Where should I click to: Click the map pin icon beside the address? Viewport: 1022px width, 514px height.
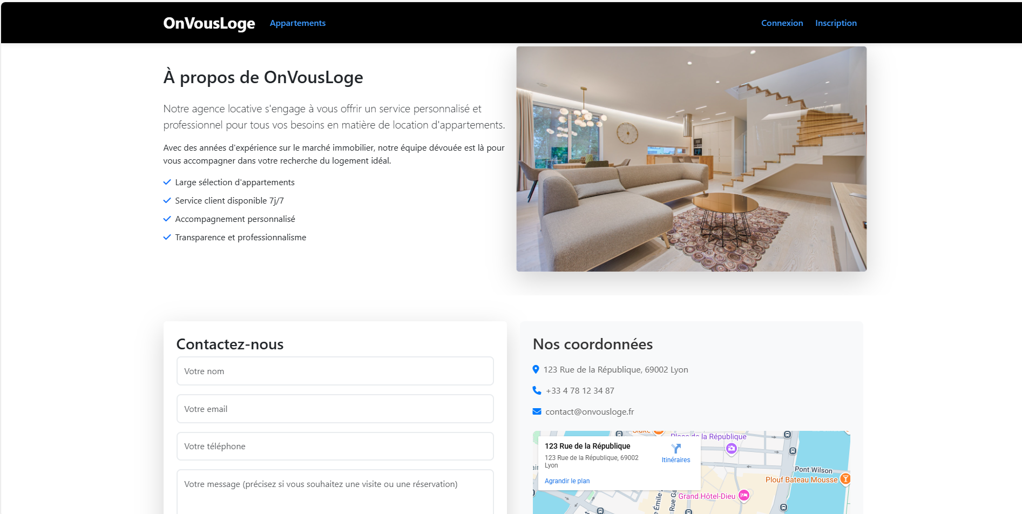536,369
